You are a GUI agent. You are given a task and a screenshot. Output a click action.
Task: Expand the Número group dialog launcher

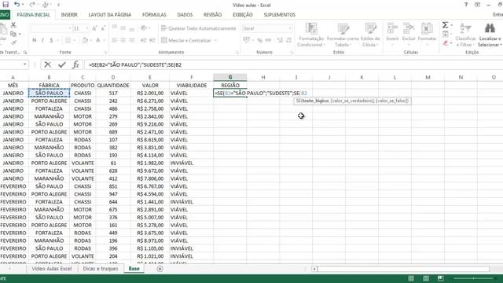tap(292, 53)
